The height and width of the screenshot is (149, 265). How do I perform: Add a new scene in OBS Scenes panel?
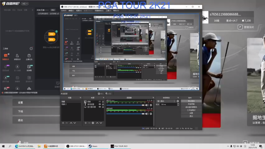point(63,123)
